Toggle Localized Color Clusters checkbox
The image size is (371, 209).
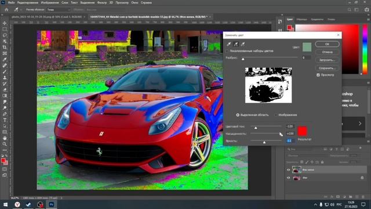227,51
